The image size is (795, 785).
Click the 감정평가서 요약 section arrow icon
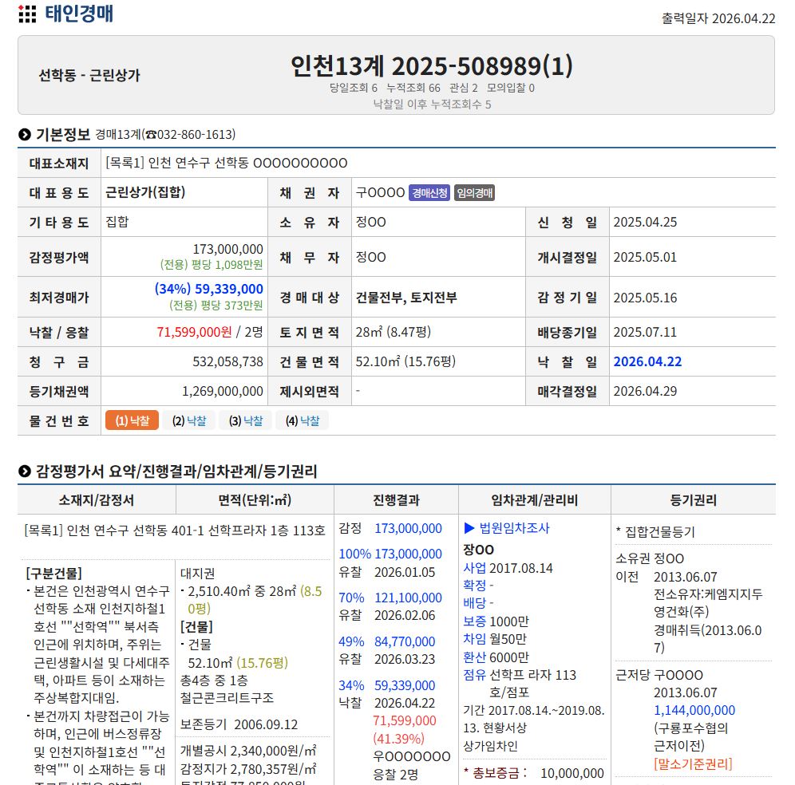tap(25, 471)
